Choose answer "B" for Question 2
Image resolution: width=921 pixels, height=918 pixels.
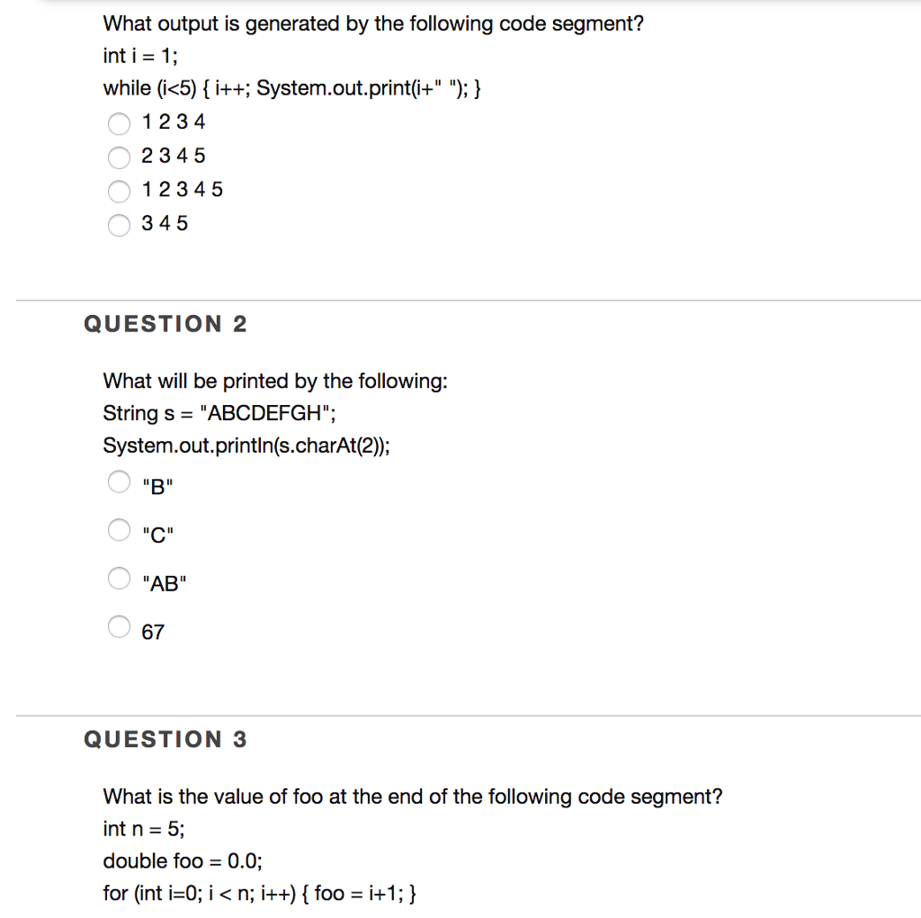tap(118, 481)
